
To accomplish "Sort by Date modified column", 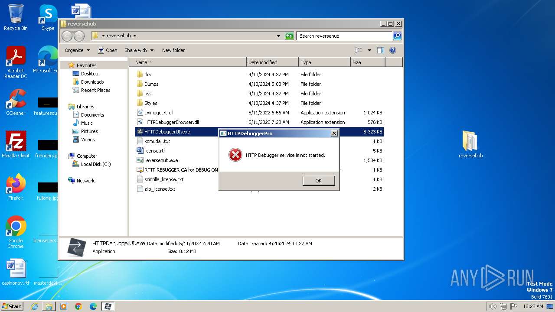I will coord(272,62).
